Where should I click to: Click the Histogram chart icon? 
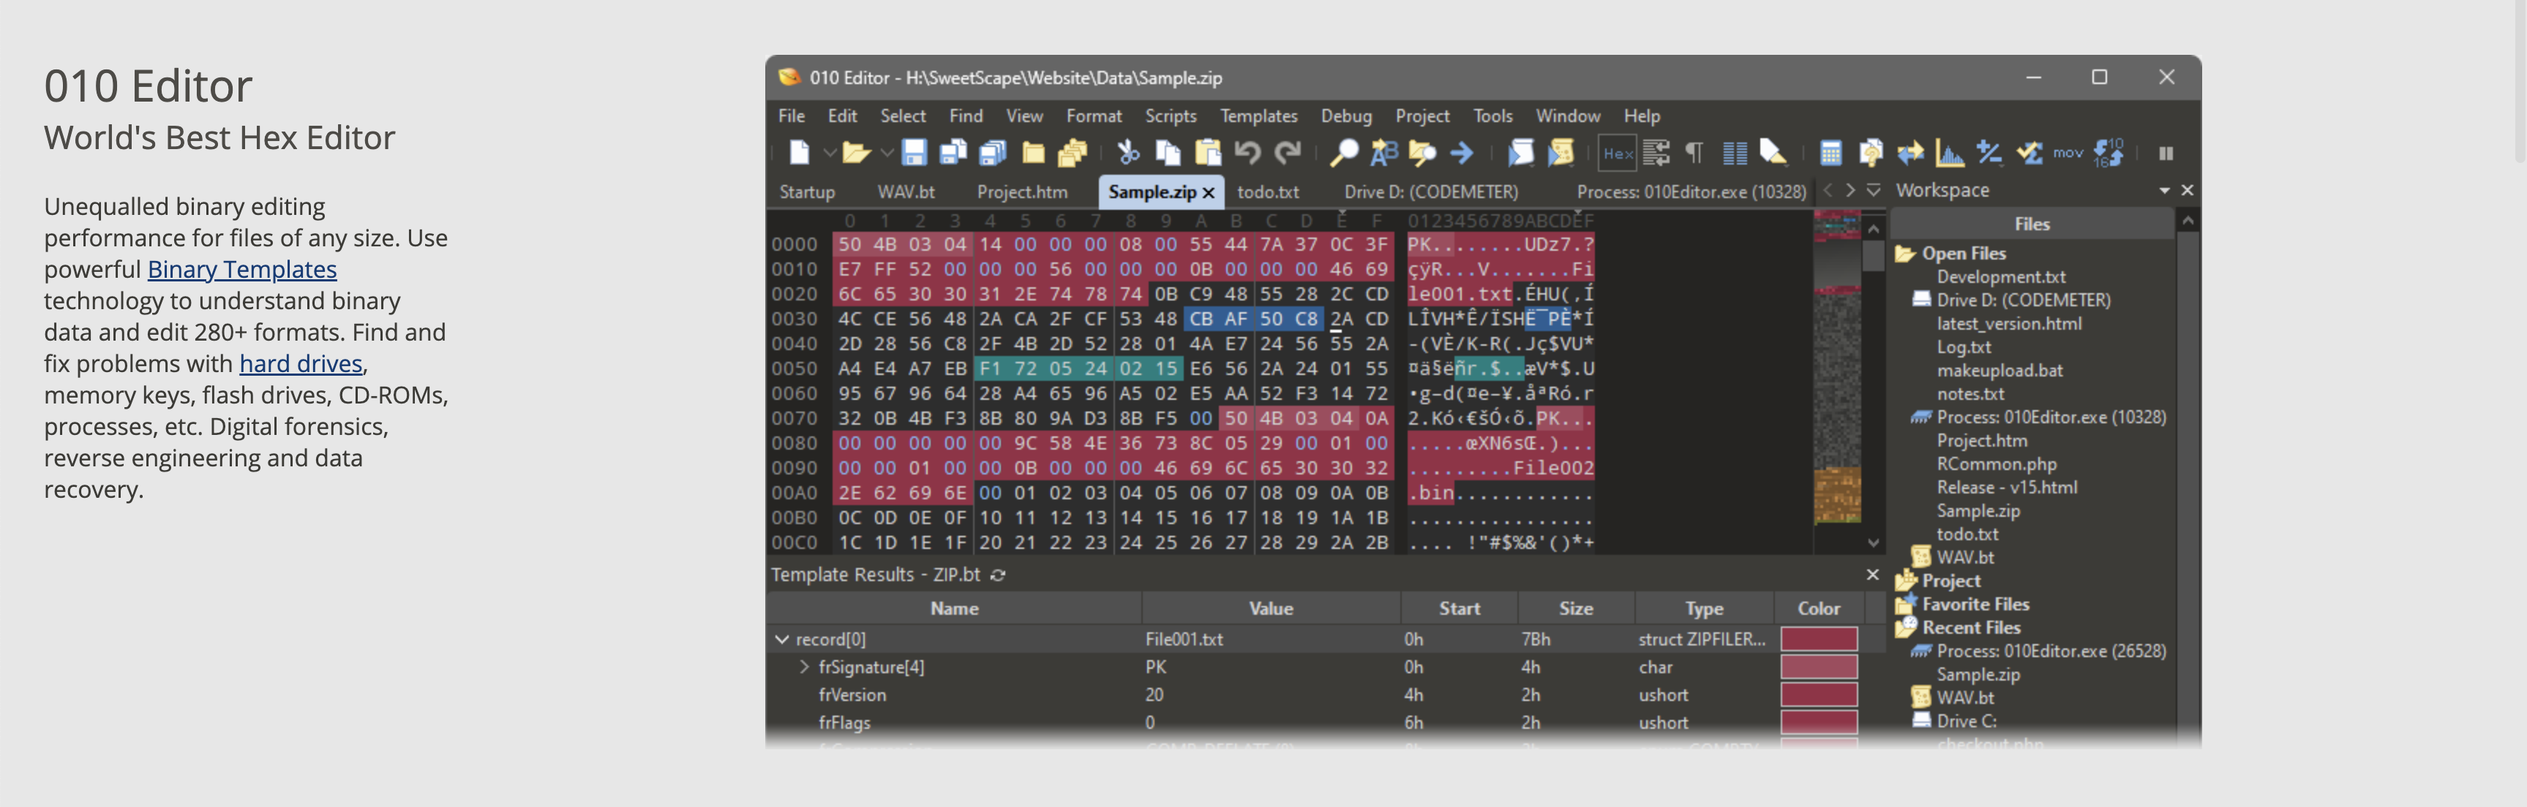1949,153
